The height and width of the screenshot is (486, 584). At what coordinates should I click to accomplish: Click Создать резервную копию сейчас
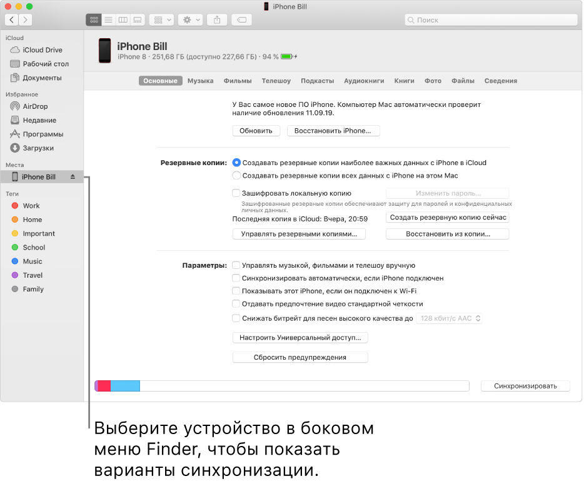coord(448,217)
